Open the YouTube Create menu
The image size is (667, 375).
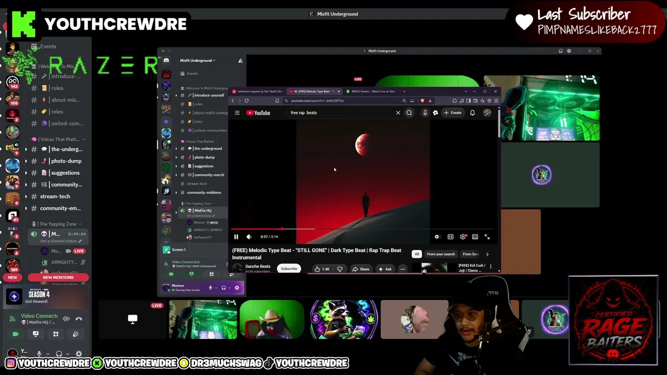[453, 113]
